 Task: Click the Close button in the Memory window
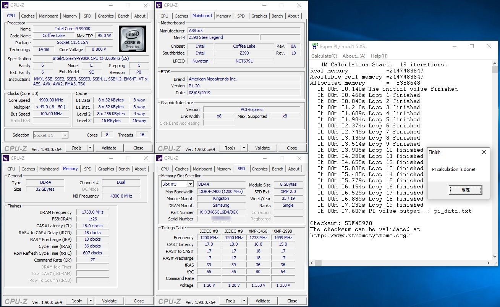point(139,301)
